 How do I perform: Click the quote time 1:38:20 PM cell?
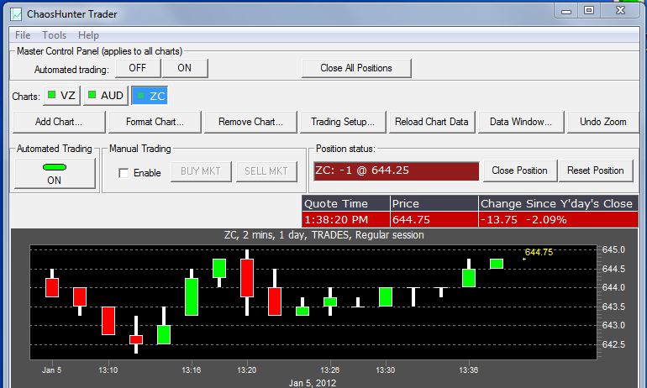(x=346, y=220)
